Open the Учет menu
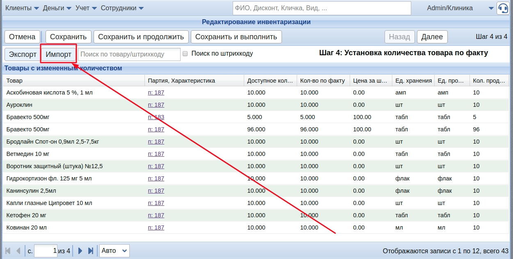513x259 pixels. (x=86, y=8)
